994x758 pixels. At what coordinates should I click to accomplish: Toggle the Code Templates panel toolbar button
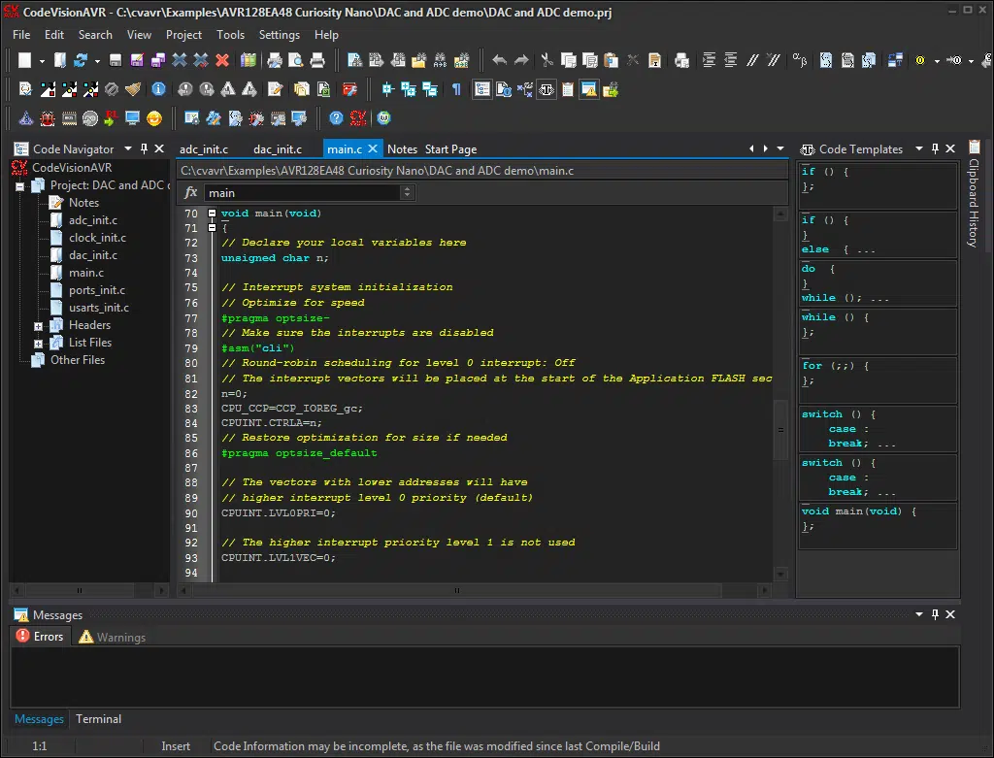[x=547, y=89]
